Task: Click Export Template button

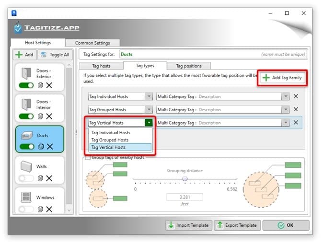Action: (237, 225)
